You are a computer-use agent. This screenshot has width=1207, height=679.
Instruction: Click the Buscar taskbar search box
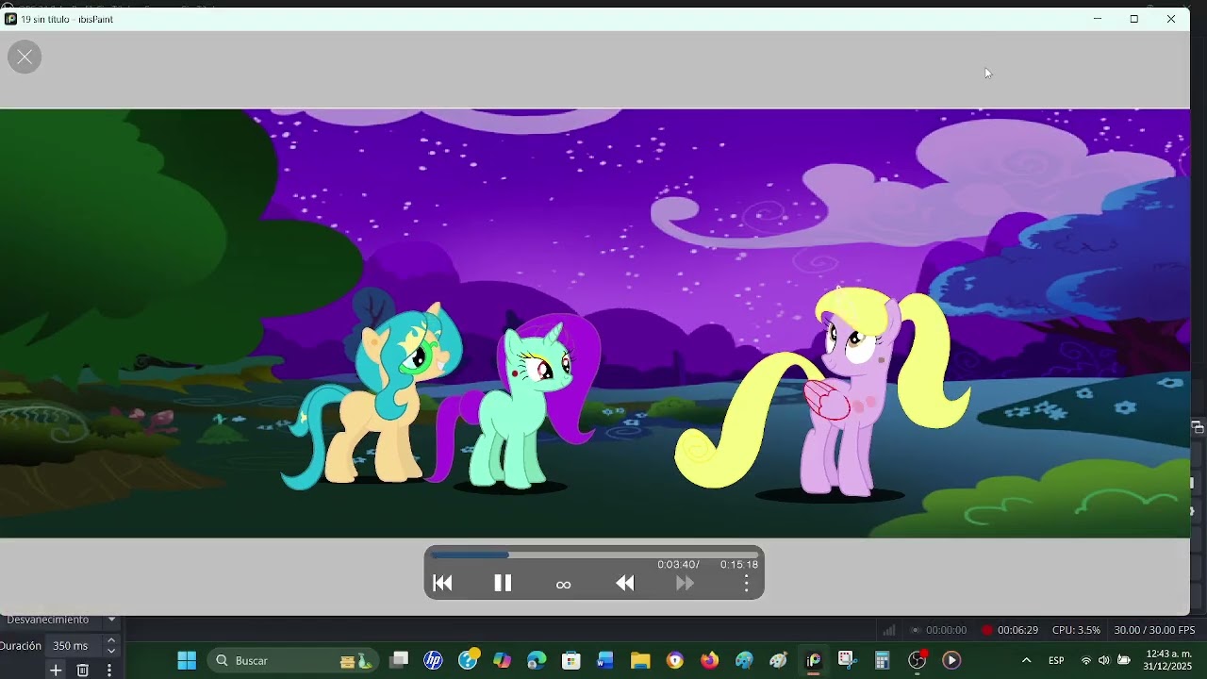click(292, 660)
